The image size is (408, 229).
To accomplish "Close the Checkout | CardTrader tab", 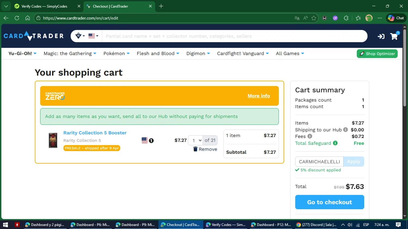I will 150,6.
